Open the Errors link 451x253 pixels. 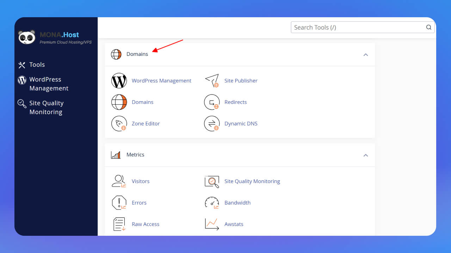coord(139,203)
